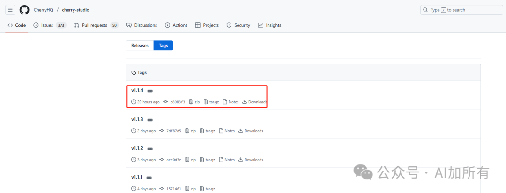This screenshot has height=193, width=506.
Task: Open commit 1571461
Action: [171, 189]
